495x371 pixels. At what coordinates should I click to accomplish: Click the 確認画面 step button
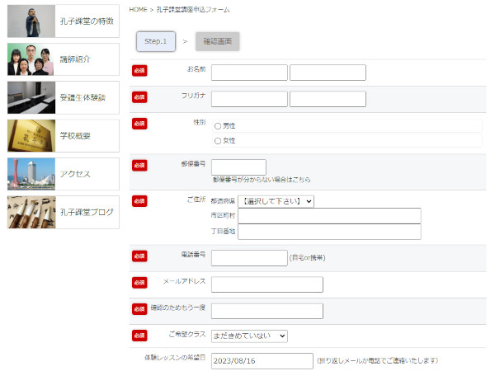pyautogui.click(x=218, y=40)
